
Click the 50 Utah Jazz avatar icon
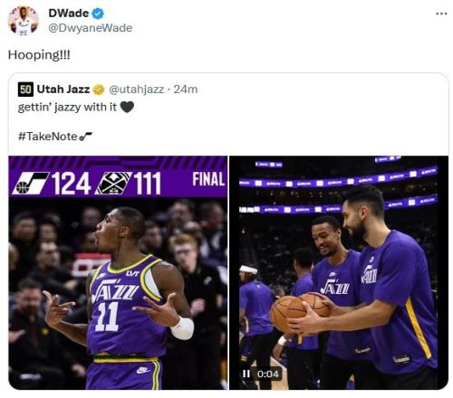(25, 90)
